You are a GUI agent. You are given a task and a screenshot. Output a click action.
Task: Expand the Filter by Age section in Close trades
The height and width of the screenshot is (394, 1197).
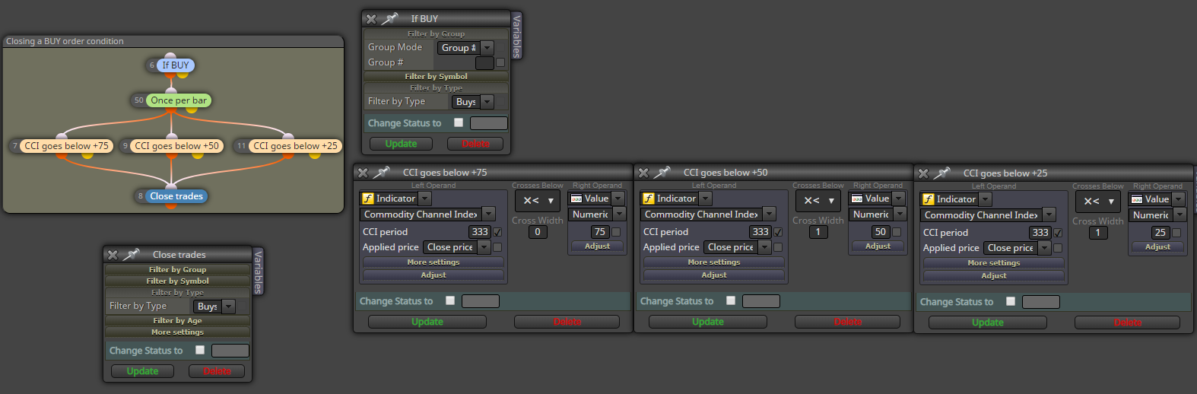(x=177, y=321)
